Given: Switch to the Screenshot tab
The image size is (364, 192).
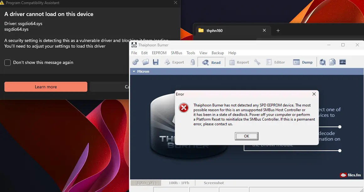Looking at the screenshot, I should coord(214,183).
